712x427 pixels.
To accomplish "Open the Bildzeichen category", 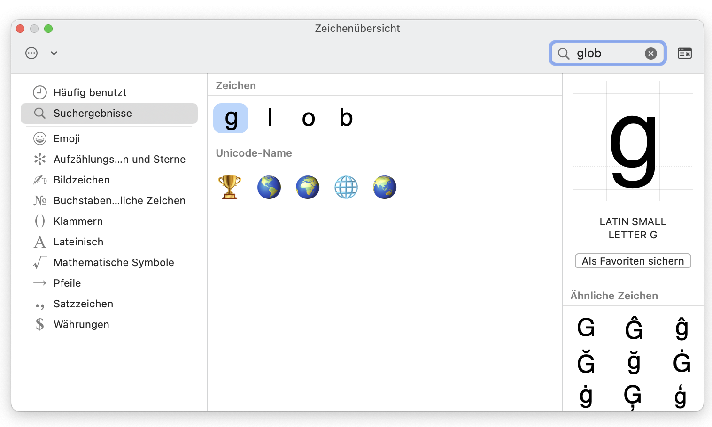I will click(x=82, y=180).
